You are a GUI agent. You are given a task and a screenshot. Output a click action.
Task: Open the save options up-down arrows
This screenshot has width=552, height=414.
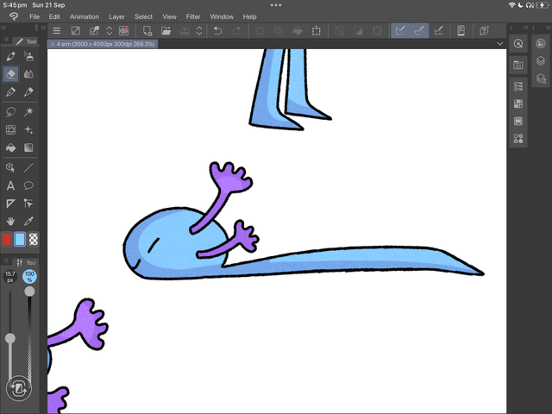[x=200, y=31]
